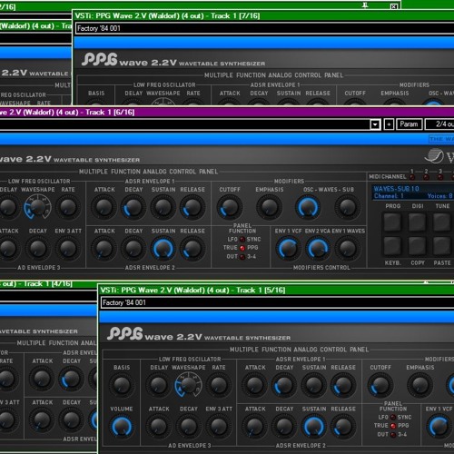The image size is (454, 454).
Task: Adjust ADSR Envelope 2 Sustain knob, 5/16 window
Action: tap(313, 426)
